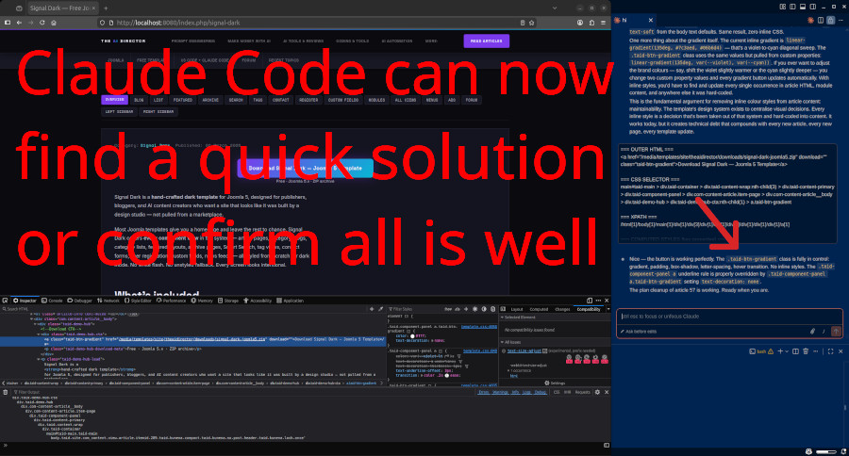Screen dimensions: 849x456
Task: Bookmark this page with the star icon
Action: (x=532, y=23)
